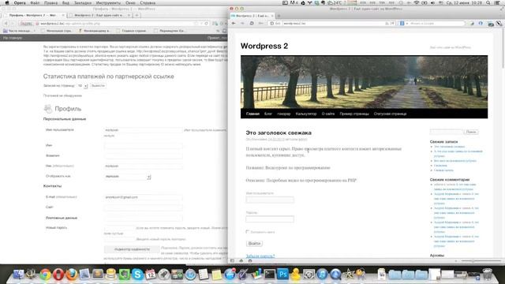Focus the E-mail field in profile form
505x284 pixels.
pyautogui.click(x=144, y=197)
